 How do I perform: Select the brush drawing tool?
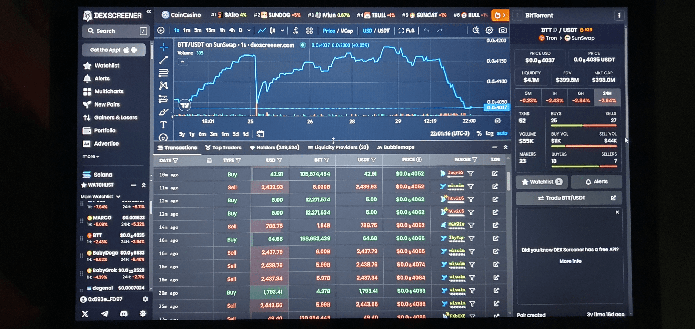click(x=163, y=112)
